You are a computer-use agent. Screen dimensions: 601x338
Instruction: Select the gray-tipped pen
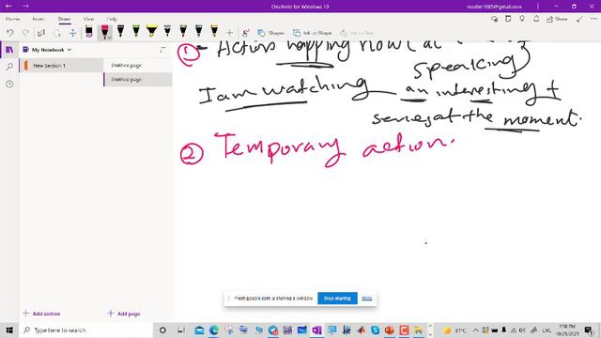(167, 31)
